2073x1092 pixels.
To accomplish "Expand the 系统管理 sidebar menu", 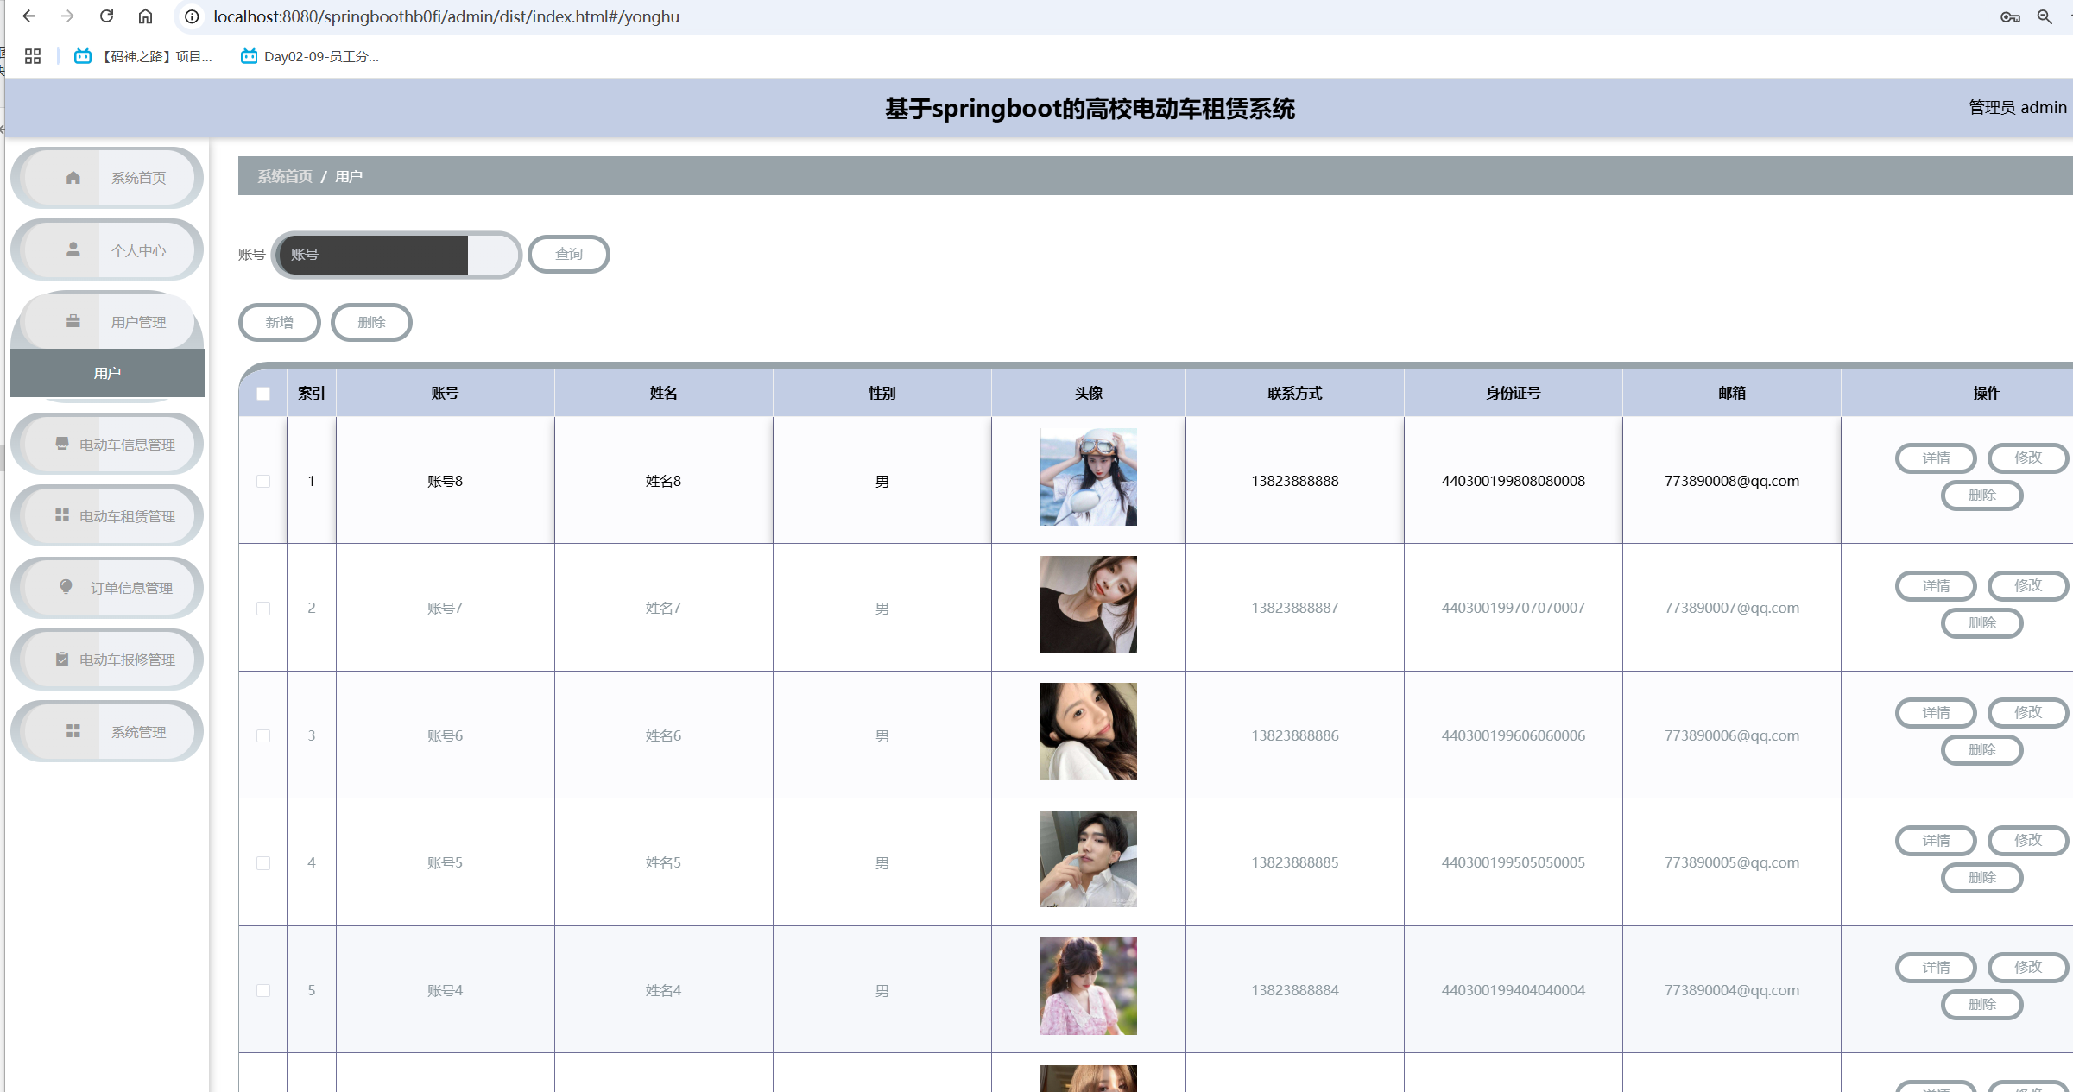I will [138, 732].
